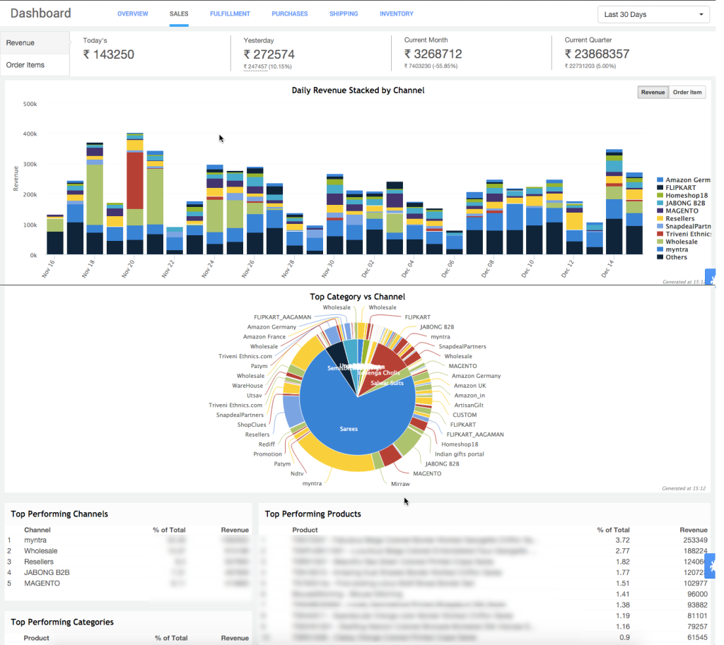Select the Revenue side tab
Image resolution: width=724 pixels, height=645 pixels.
35,42
